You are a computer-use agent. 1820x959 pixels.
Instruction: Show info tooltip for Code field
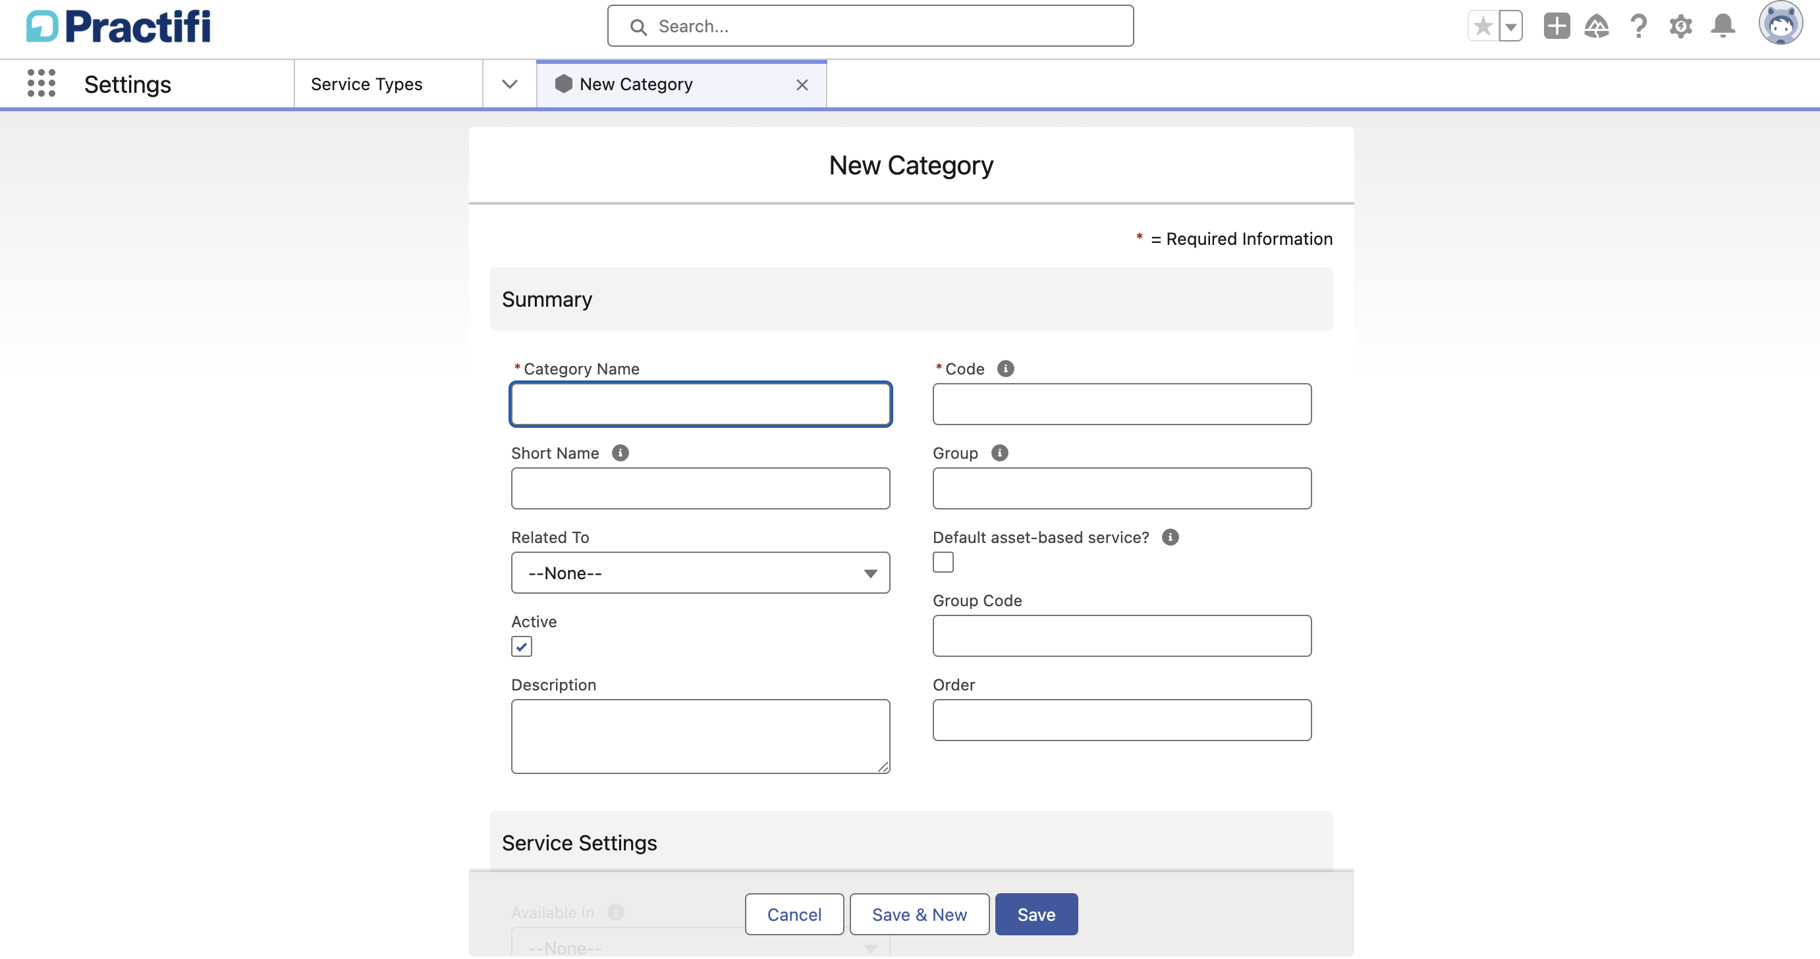click(1005, 369)
